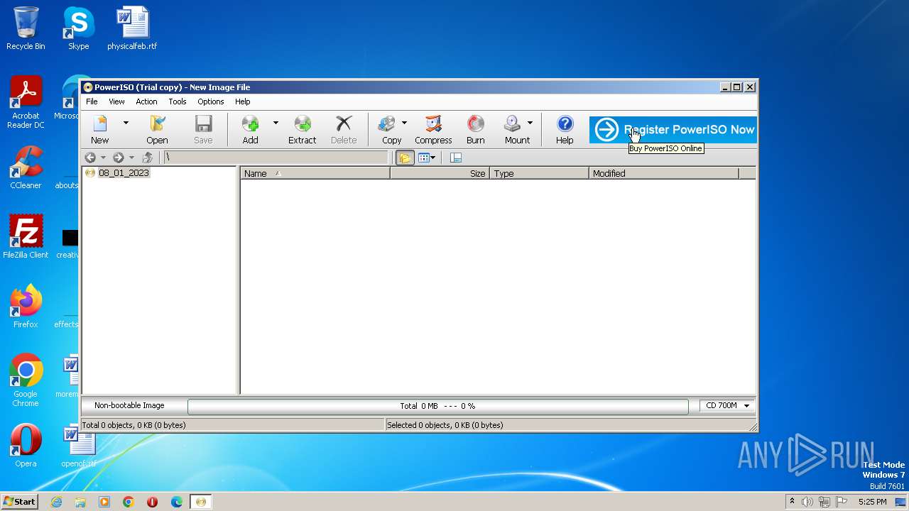The height and width of the screenshot is (511, 909).
Task: Toggle the preview pane layout icon
Action: (x=456, y=158)
